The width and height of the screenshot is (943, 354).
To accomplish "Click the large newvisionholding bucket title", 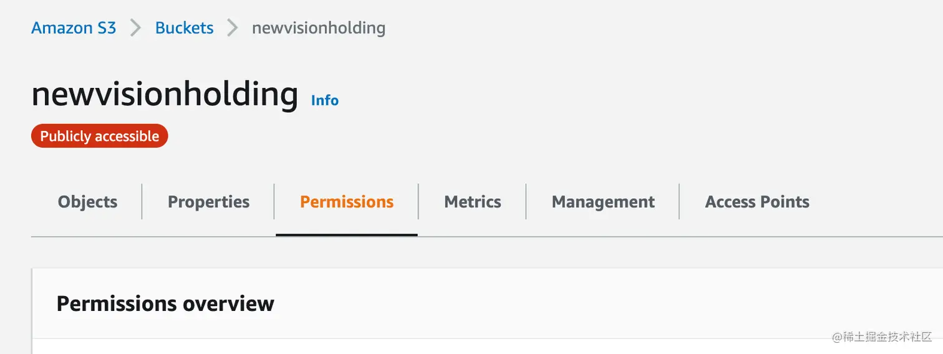I will (165, 95).
